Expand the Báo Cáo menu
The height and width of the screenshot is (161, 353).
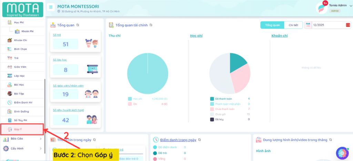[x=22, y=139]
